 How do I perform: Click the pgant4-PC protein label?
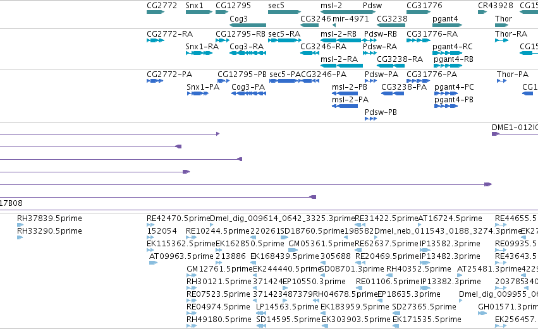coord(454,87)
